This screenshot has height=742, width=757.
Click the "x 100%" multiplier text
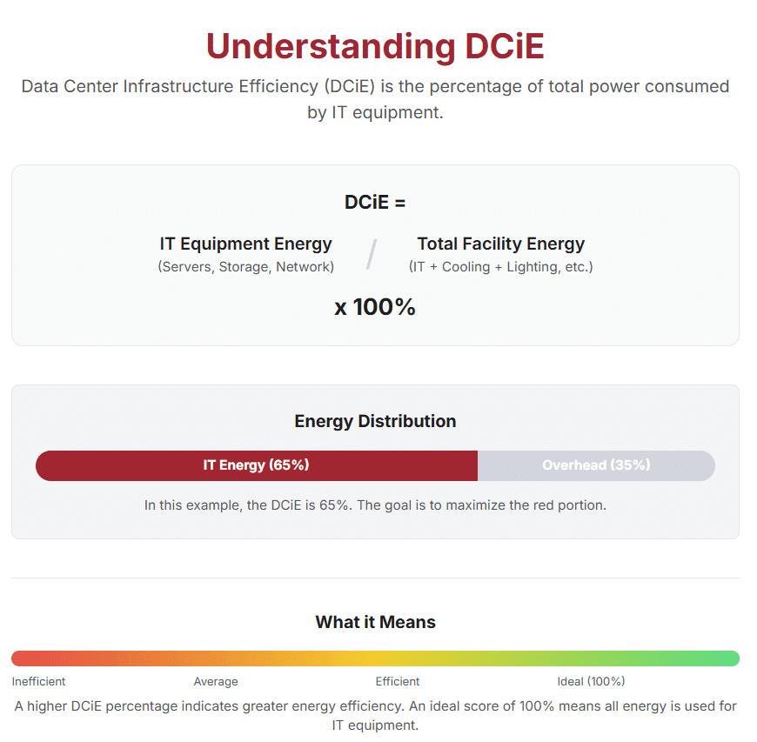point(375,307)
